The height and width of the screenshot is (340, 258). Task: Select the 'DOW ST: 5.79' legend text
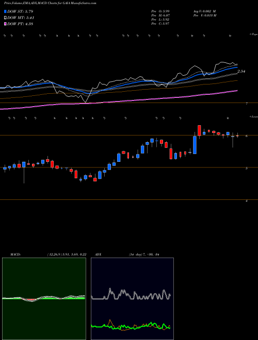[x=20, y=11]
